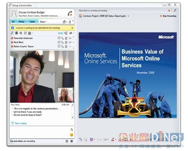Click Paul West's main video feed

tap(42, 77)
